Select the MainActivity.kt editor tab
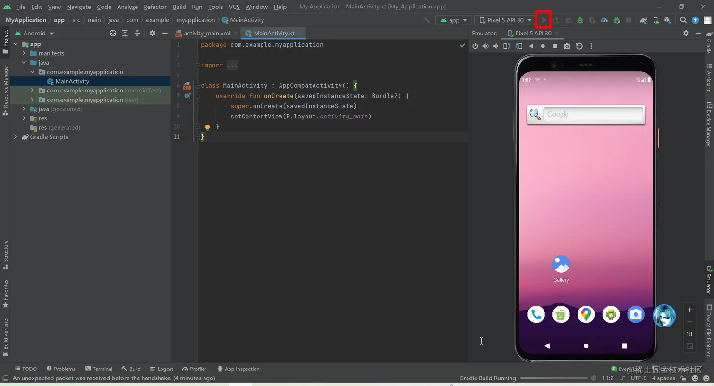Screen dimensions: 714x386 tap(273, 33)
